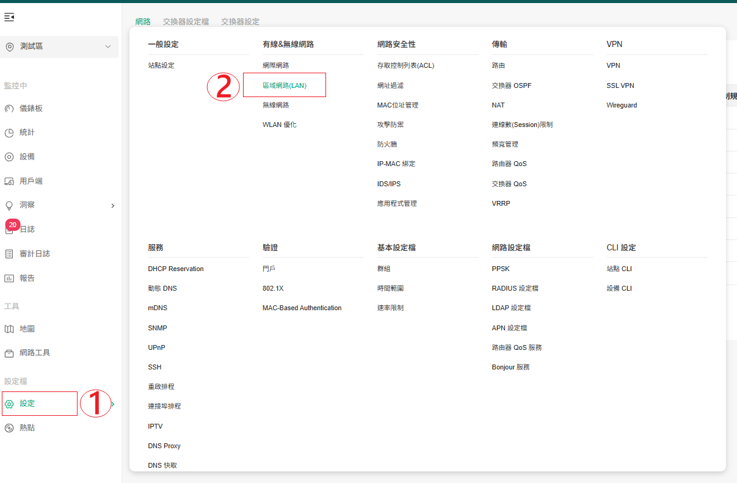Open 存取控制列表(ACL)

405,65
